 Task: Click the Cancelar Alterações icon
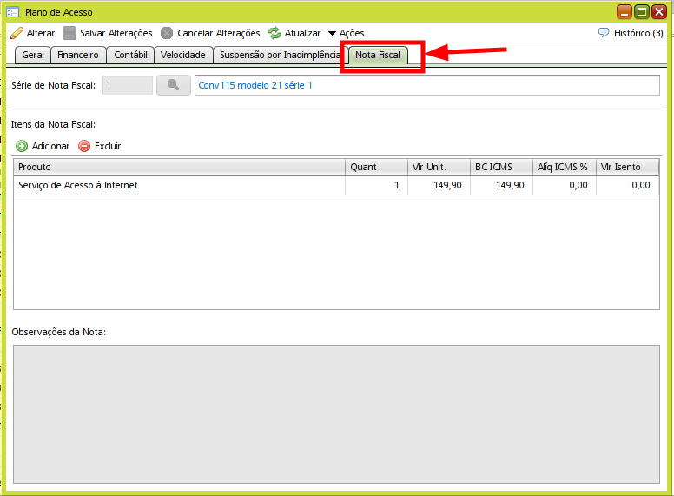167,33
